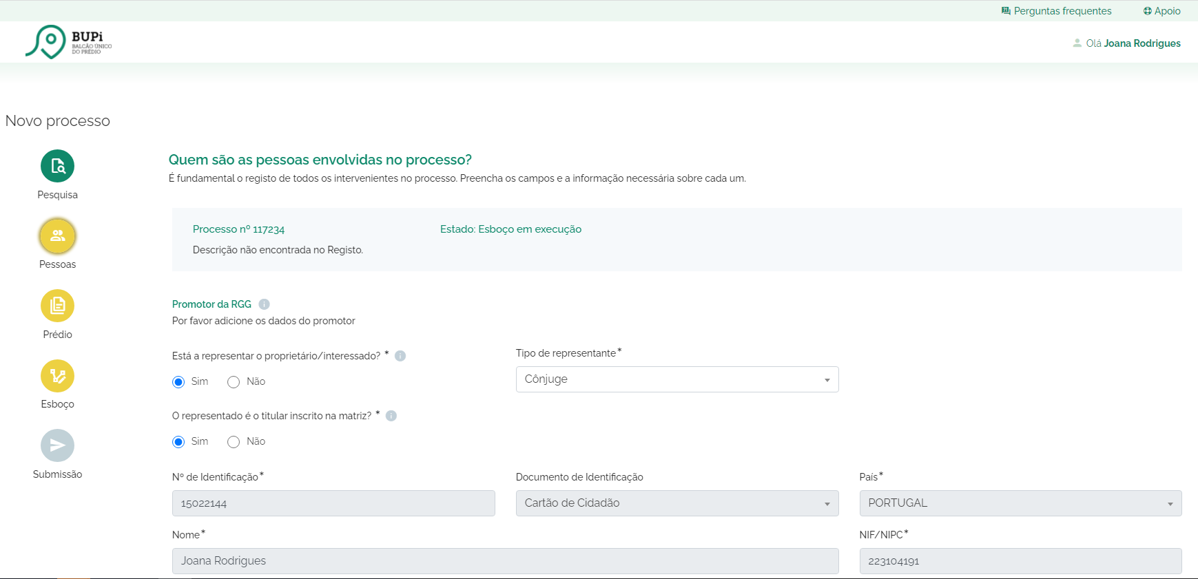The width and height of the screenshot is (1198, 579).
Task: Select Sim for representing the proprietário
Action: click(178, 382)
